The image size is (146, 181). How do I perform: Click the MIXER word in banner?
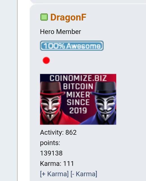(78, 95)
